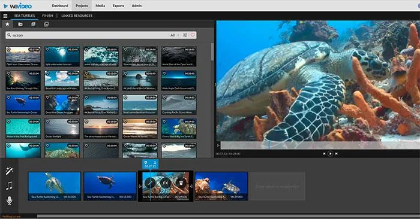Click the '00:37:12' playhead time label

pyautogui.click(x=150, y=166)
